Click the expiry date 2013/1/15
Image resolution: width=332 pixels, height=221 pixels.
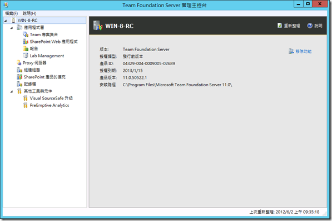click(133, 71)
